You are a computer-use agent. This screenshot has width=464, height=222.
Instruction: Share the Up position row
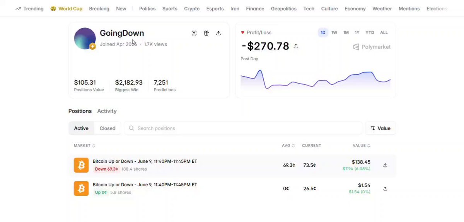385,189
